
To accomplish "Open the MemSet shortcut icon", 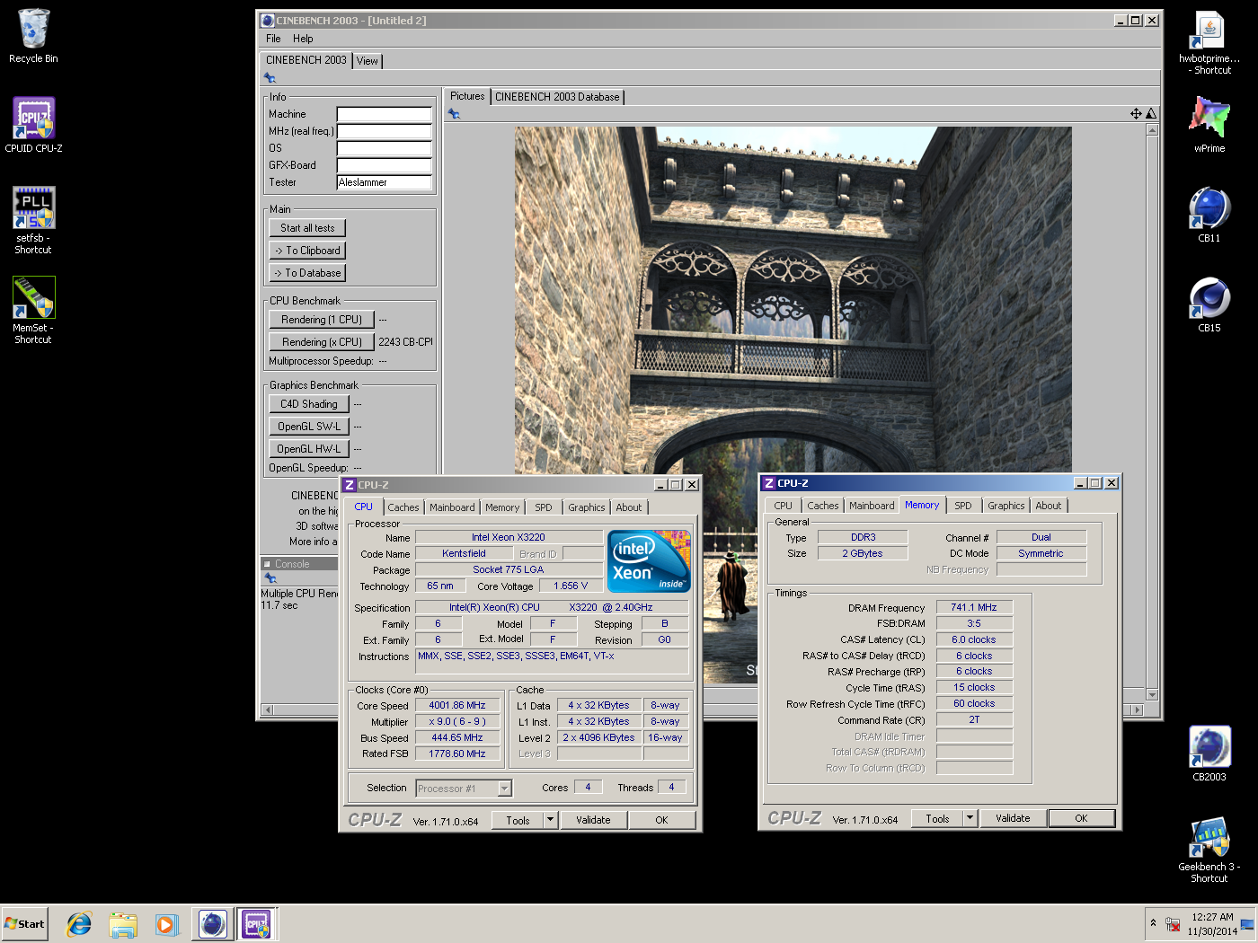I will click(33, 310).
